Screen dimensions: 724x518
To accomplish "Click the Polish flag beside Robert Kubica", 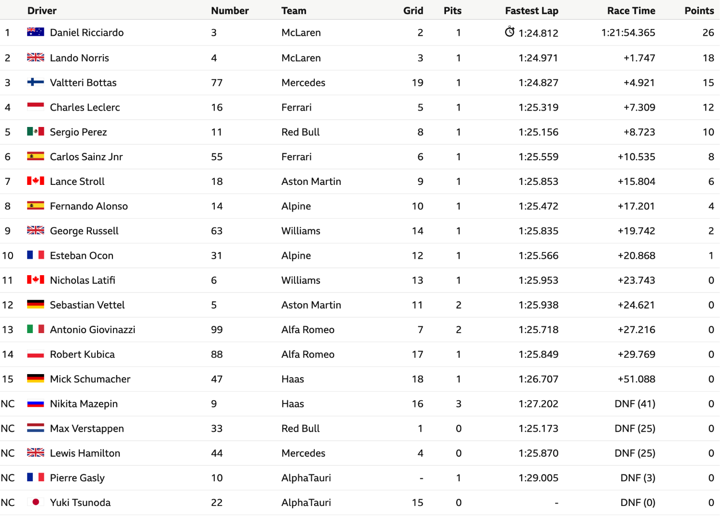I will [36, 354].
